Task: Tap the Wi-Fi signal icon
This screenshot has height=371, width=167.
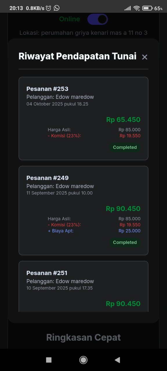Action: click(137, 8)
